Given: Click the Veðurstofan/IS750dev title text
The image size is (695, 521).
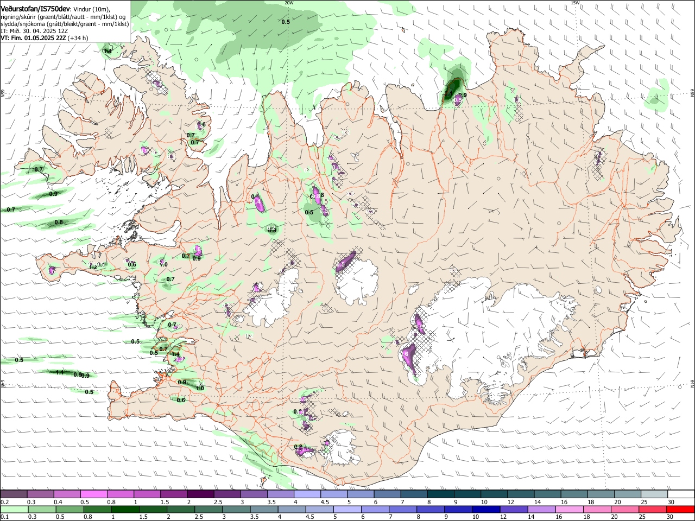Looking at the screenshot, I should pos(35,9).
